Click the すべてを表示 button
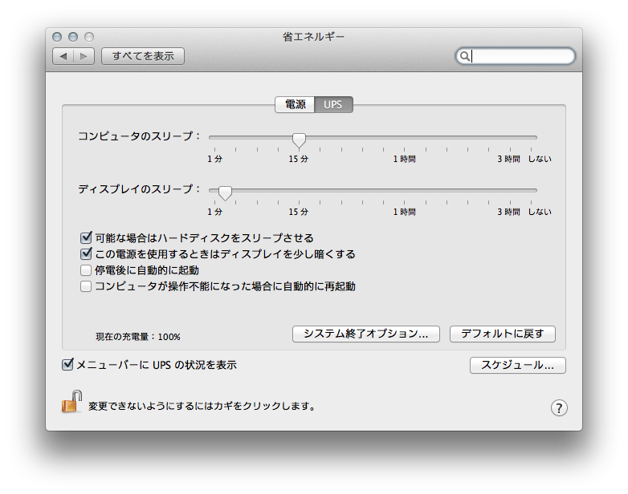Viewport: 628px width, 494px height. pos(143,56)
